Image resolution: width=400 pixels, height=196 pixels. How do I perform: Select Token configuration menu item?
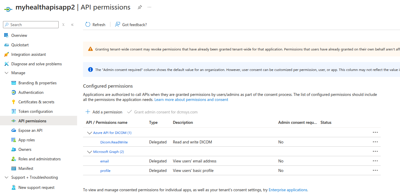(x=35, y=111)
